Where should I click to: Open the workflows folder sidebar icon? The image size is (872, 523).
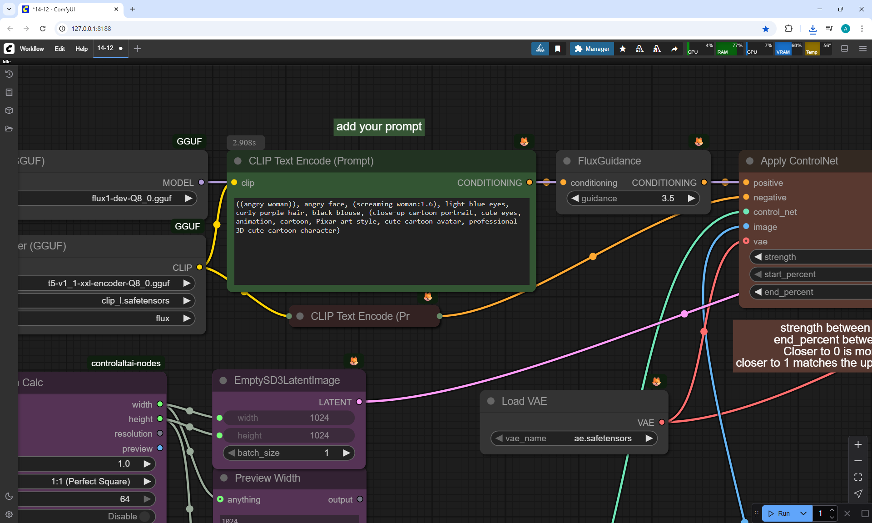[9, 129]
